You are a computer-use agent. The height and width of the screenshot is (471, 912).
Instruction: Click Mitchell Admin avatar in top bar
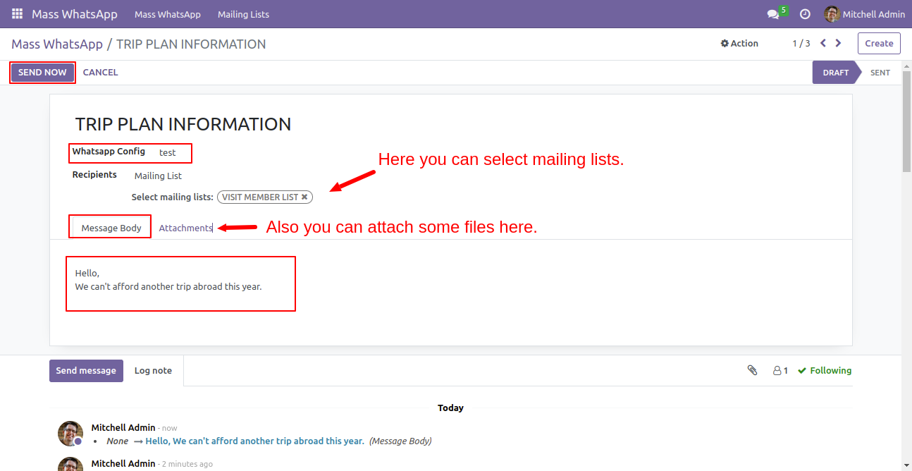832,14
